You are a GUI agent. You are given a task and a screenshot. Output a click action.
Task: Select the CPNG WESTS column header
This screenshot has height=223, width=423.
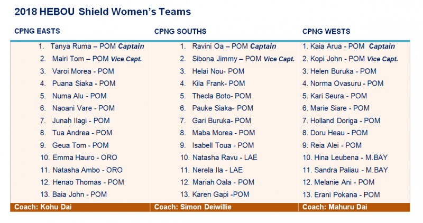pos(326,32)
